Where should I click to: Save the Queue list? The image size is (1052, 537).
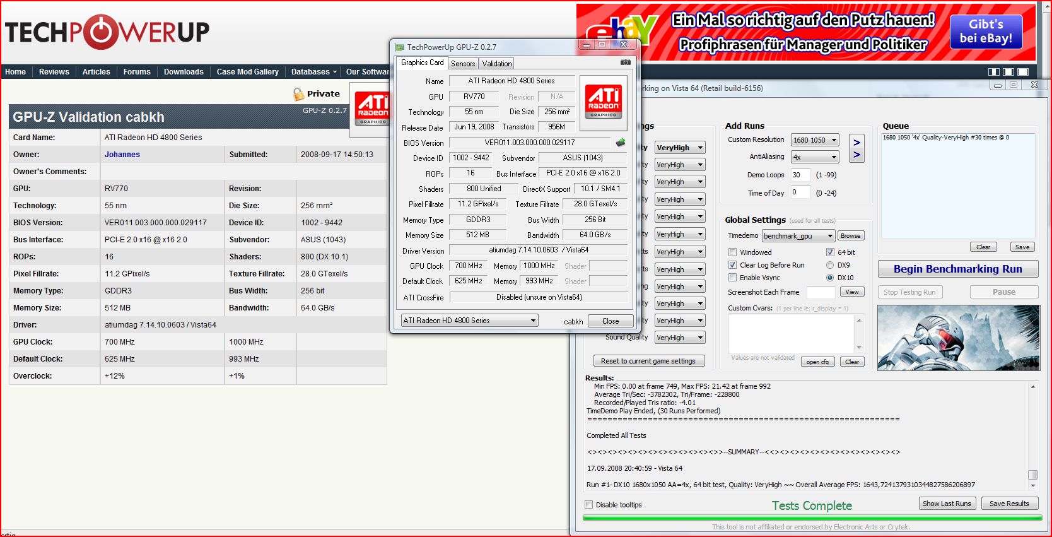1022,247
